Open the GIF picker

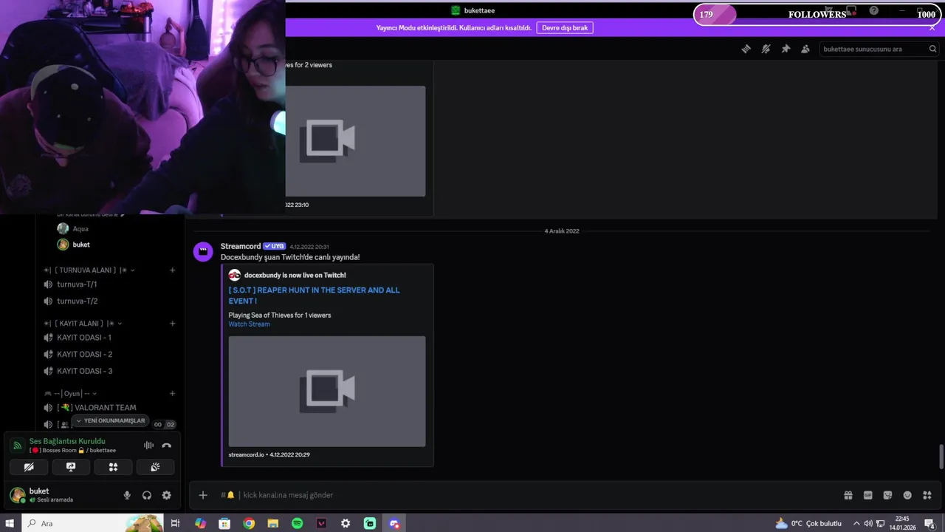(868, 495)
